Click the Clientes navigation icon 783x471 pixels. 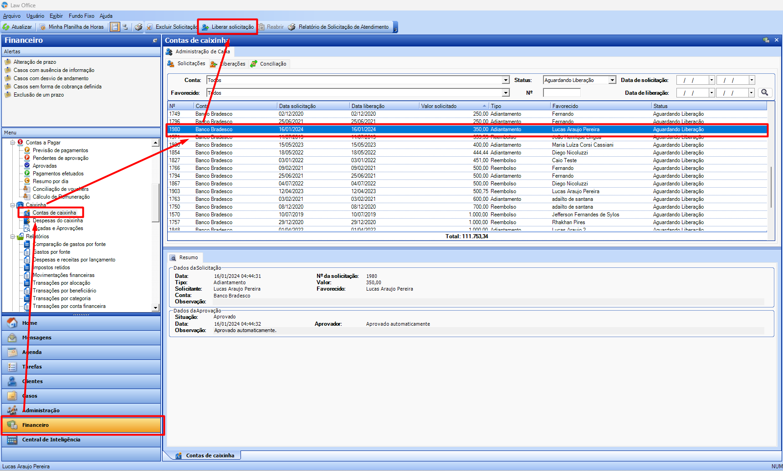click(12, 381)
